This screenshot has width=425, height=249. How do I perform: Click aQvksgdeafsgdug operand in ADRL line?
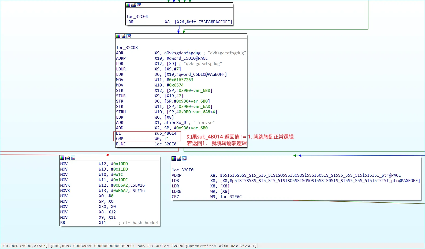pos(182,53)
